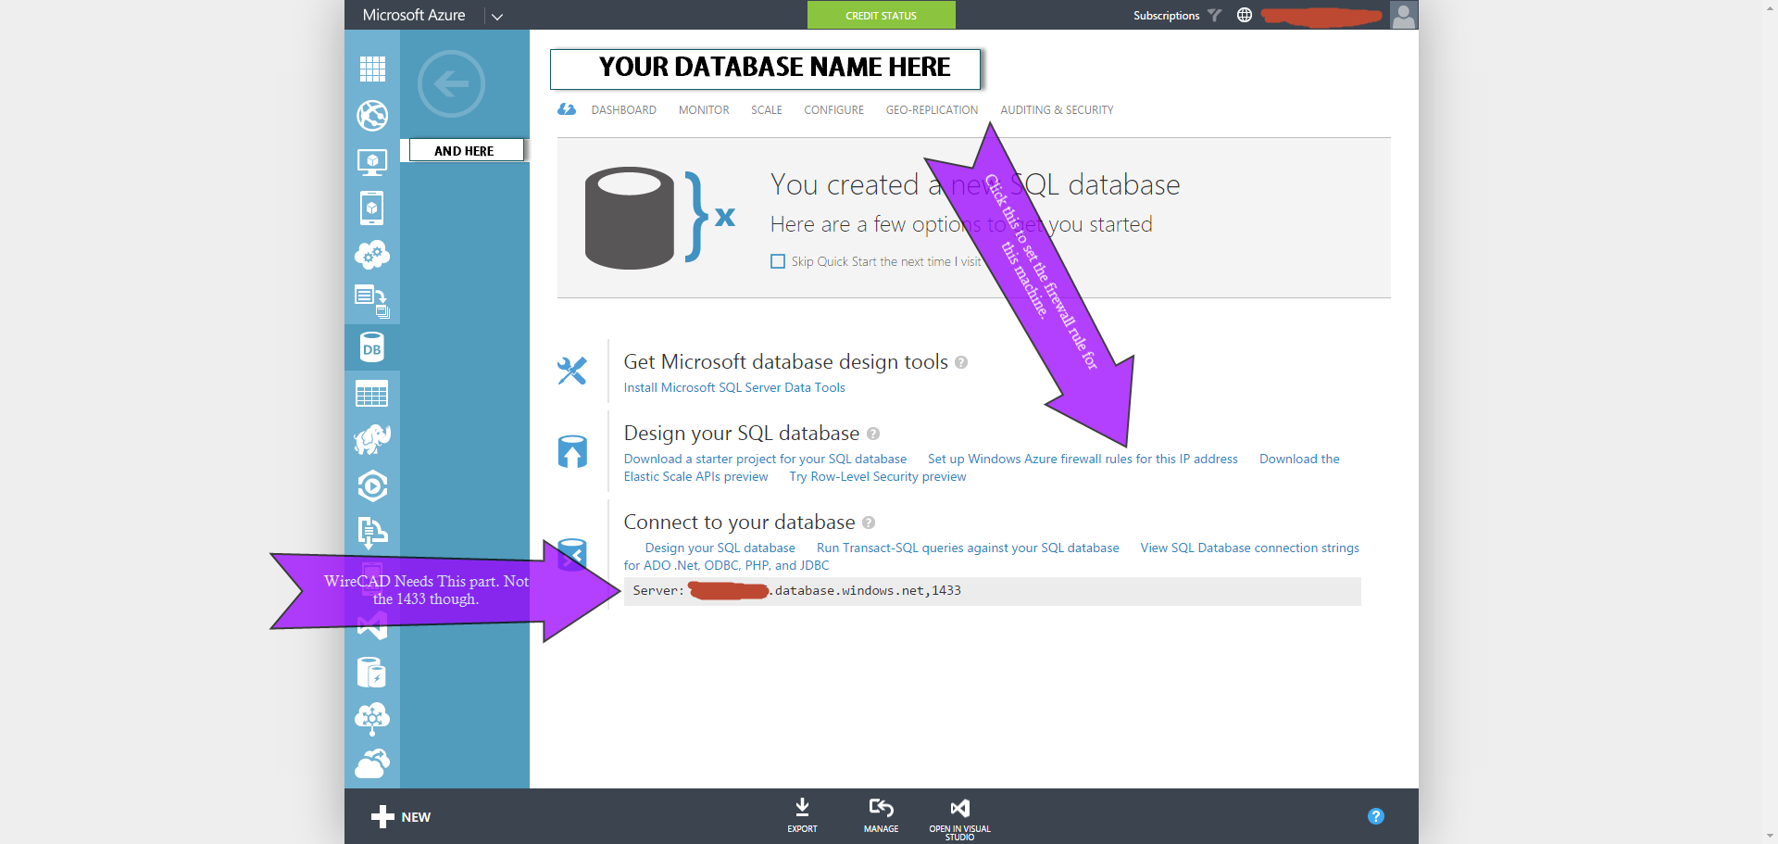The image size is (1778, 844).
Task: Go back with the circular arrow
Action: (x=451, y=84)
